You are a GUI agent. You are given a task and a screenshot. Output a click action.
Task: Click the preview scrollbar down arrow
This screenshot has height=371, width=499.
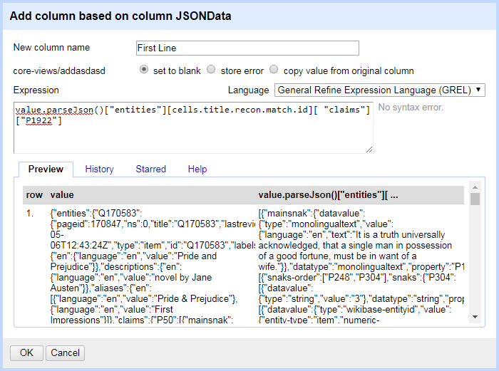(475, 317)
